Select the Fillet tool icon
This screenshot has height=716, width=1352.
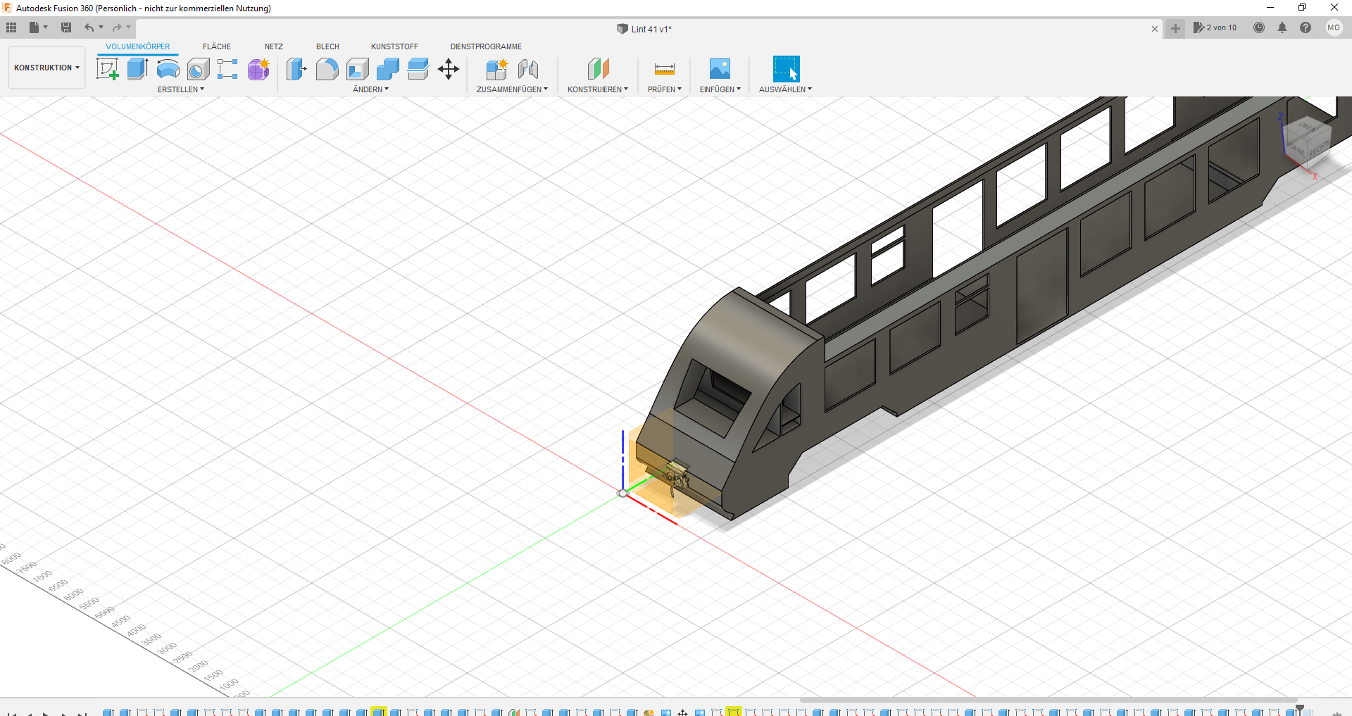click(x=327, y=69)
